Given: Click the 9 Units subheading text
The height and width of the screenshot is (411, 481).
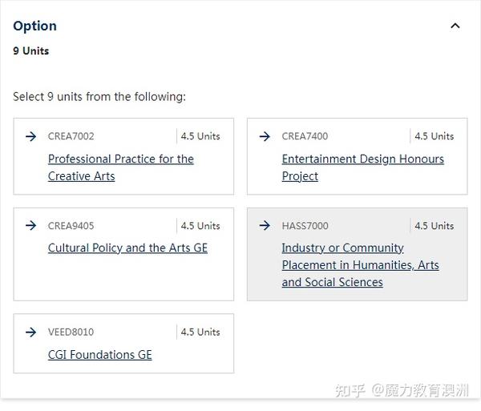Looking at the screenshot, I should click(31, 51).
